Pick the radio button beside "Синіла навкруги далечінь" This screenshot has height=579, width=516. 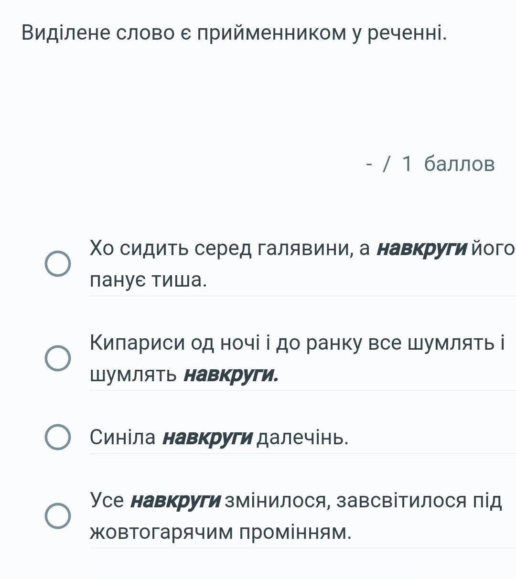click(58, 437)
